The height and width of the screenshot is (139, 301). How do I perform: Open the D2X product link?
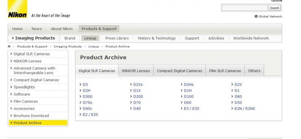[x=238, y=85]
